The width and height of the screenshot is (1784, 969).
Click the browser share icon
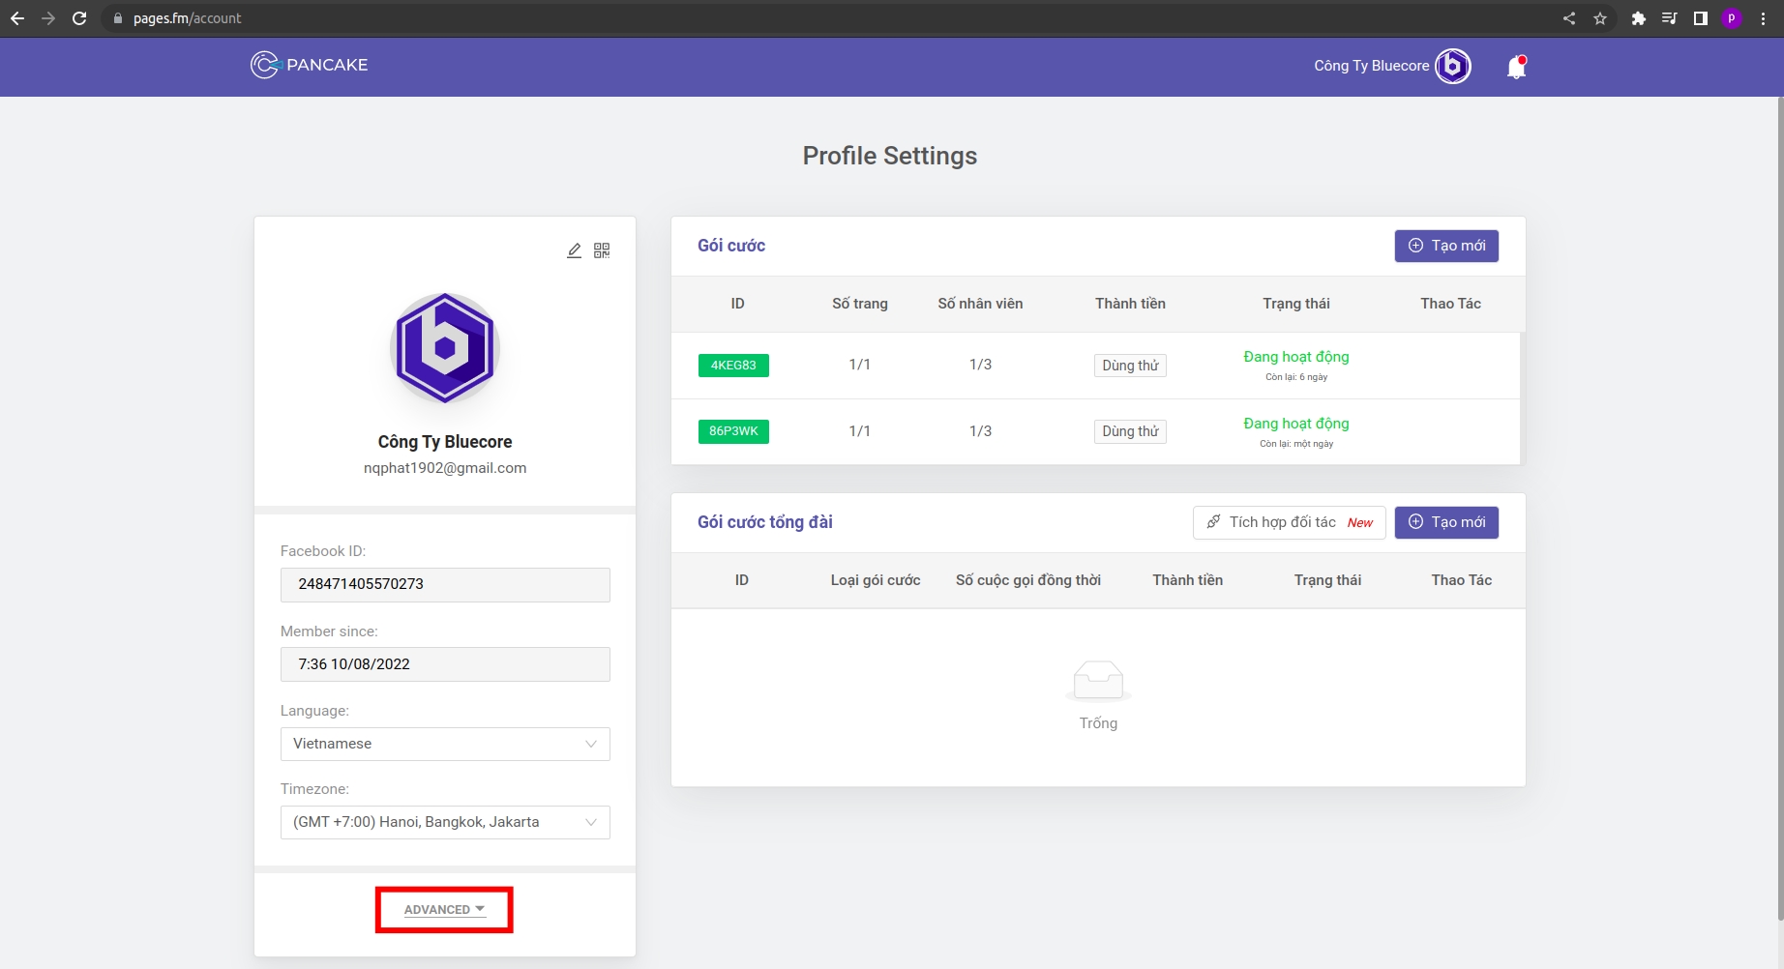(x=1569, y=18)
